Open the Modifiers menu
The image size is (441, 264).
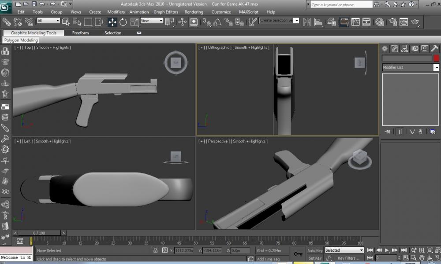(116, 12)
